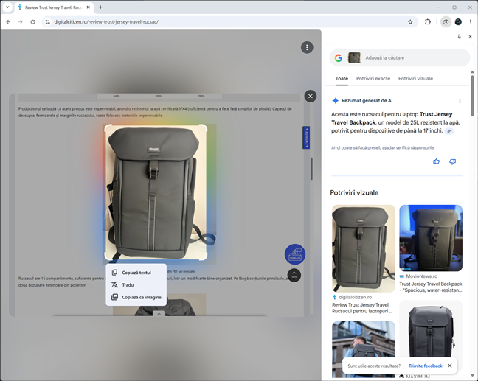The height and width of the screenshot is (381, 478).
Task: Open a new tab with plus button
Action: click(x=100, y=7)
